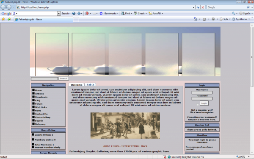Screen dimensions: 254x159
Task: Click the Username input field
Action: (202, 92)
